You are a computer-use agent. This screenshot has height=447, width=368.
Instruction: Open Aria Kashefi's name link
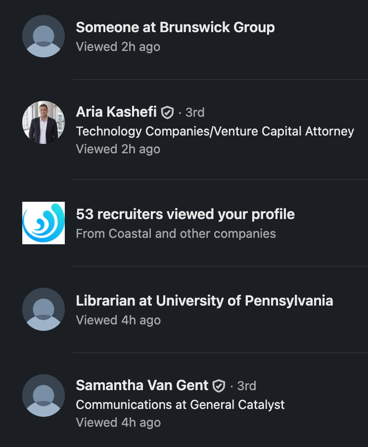tap(116, 112)
